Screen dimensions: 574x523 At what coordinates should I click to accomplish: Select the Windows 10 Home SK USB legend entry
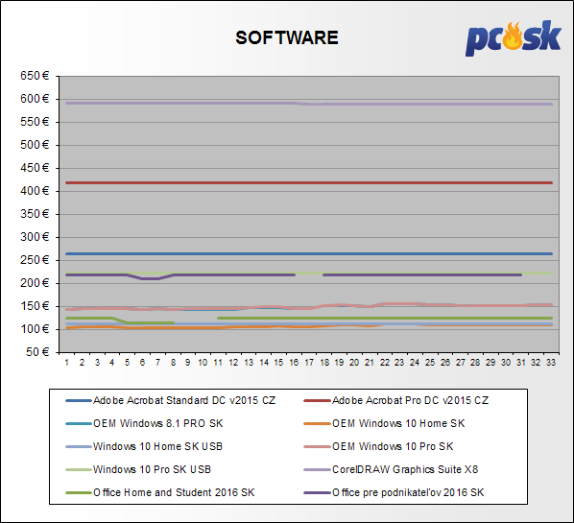coord(144,446)
